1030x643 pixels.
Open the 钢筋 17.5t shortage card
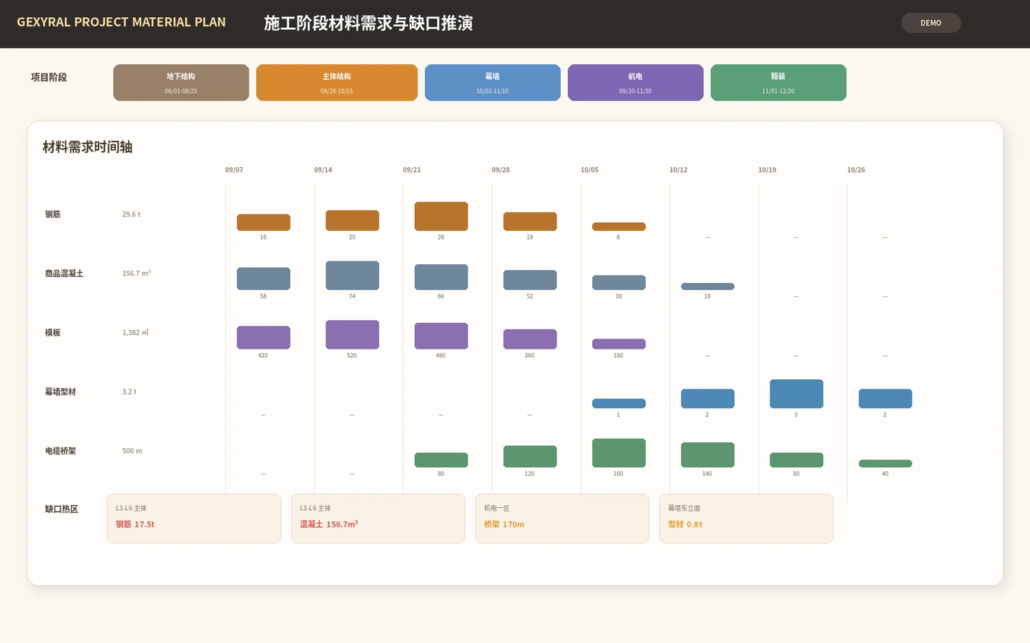pos(194,519)
